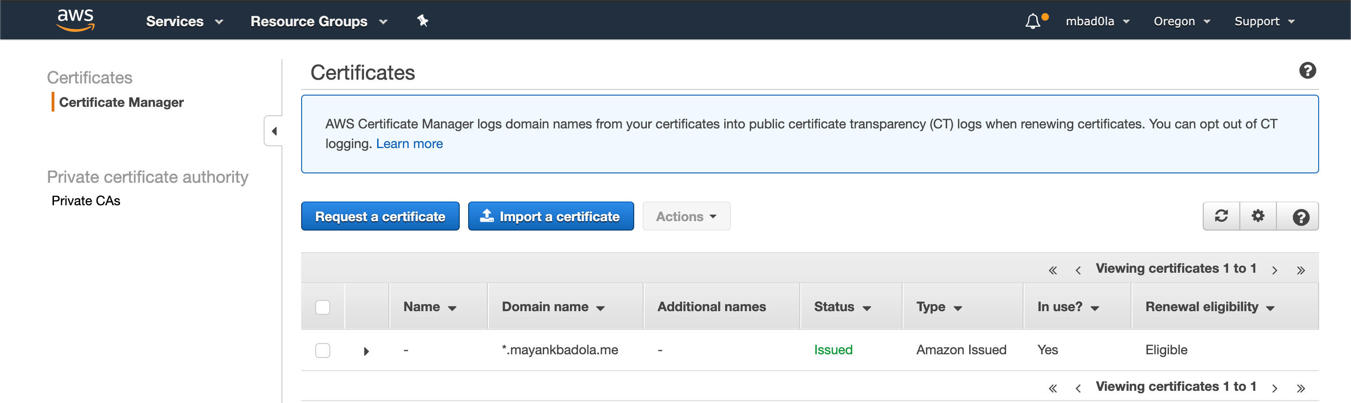Image resolution: width=1351 pixels, height=403 pixels.
Task: Go to previous page in bottom pagination
Action: coord(1078,388)
